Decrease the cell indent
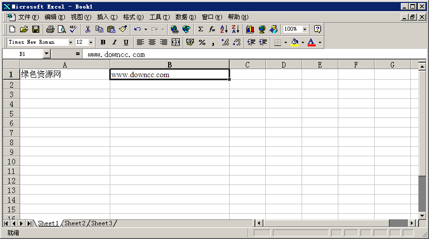The height and width of the screenshot is (239, 429). pos(251,42)
